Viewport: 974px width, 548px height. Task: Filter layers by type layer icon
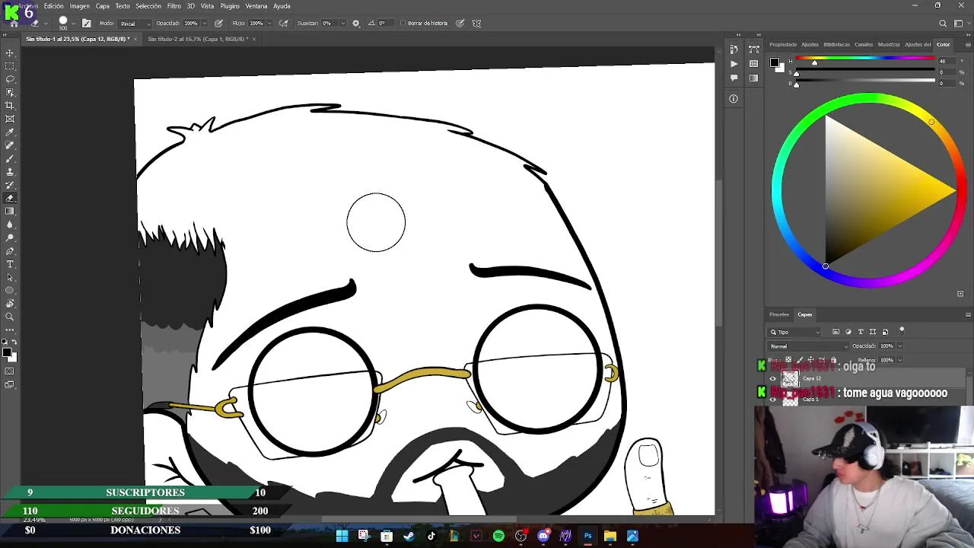tap(861, 332)
